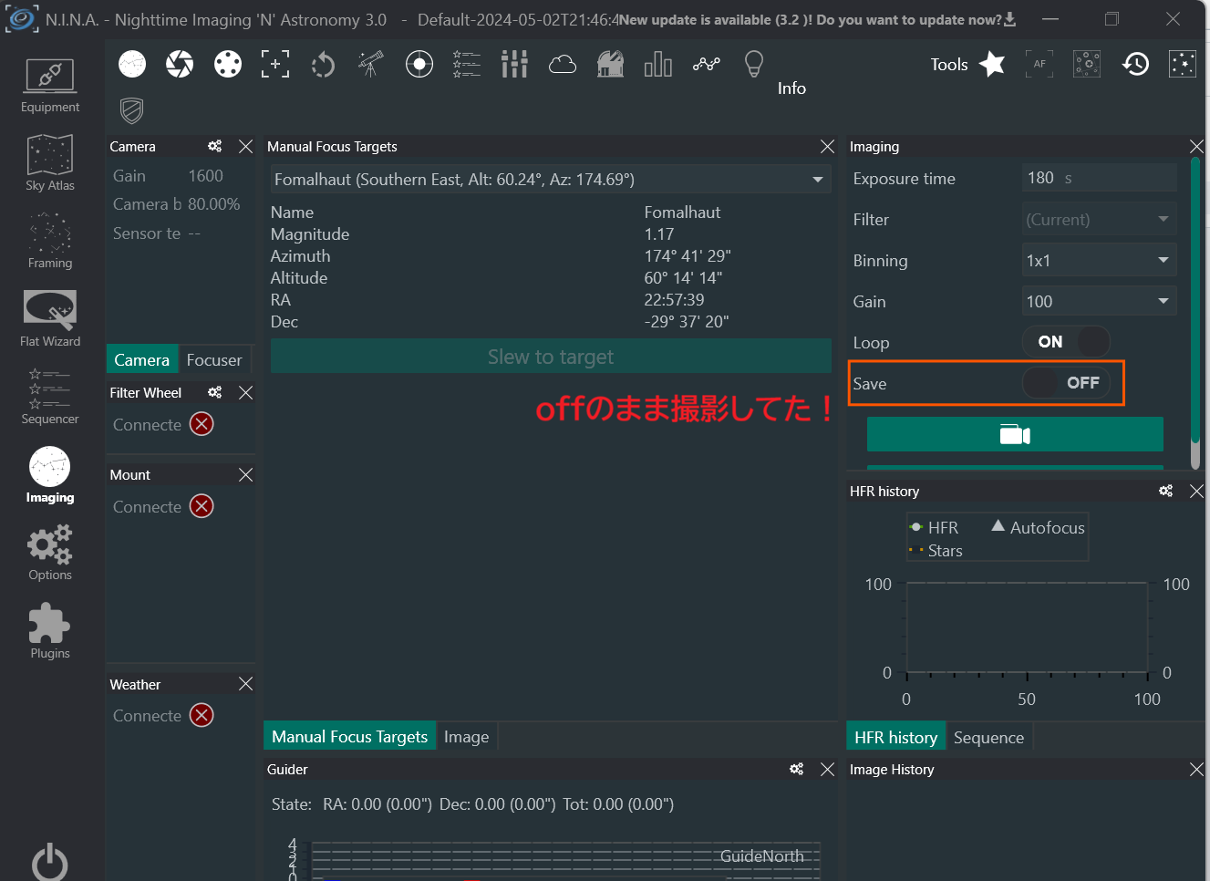Toggle the Rotator panel toolbar icon
The width and height of the screenshot is (1210, 881).
(x=323, y=64)
